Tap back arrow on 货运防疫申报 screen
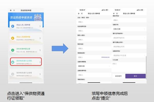The width and height of the screenshot is (154, 102). pos(11,10)
